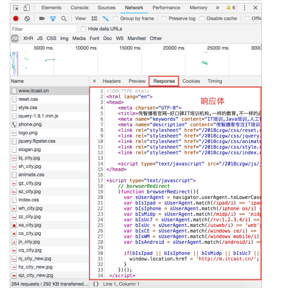This screenshot has width=285, height=288.
Task: Click the 10000 ms timeline marker
Action: coord(86,48)
